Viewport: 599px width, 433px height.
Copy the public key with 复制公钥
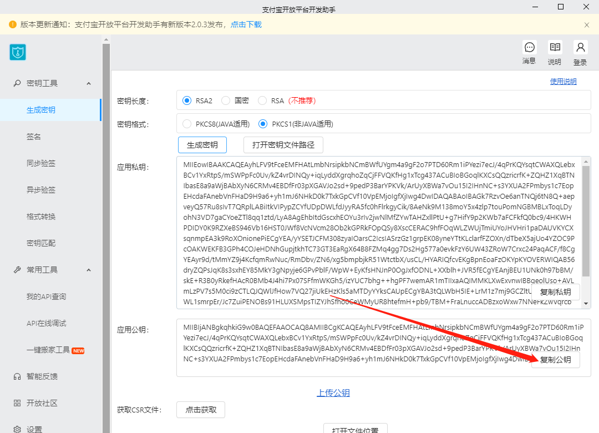coord(555,360)
